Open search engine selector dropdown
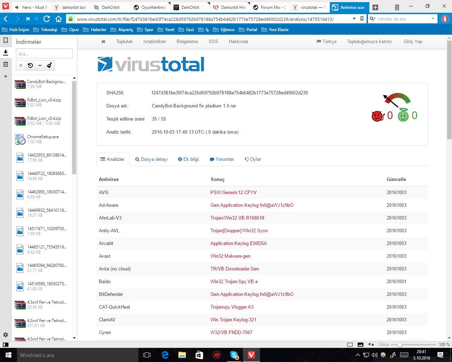 pyautogui.click(x=372, y=19)
